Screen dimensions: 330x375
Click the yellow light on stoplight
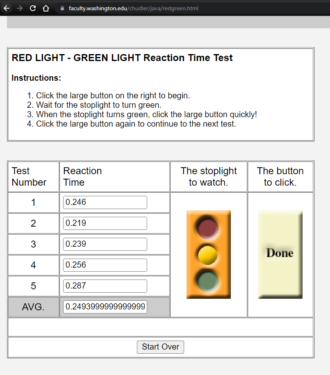pyautogui.click(x=207, y=255)
